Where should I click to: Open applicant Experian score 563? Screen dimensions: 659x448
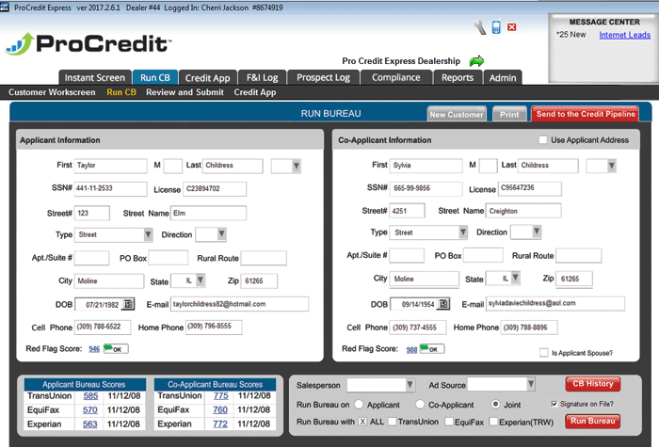(x=90, y=424)
